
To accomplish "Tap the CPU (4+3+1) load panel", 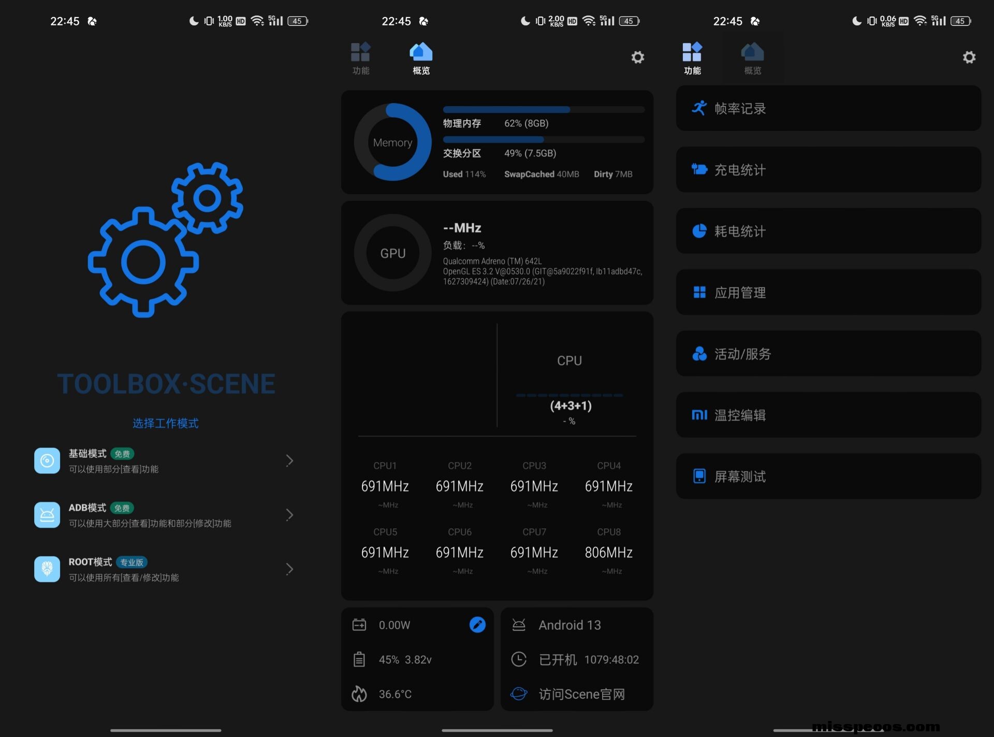I will pos(569,389).
